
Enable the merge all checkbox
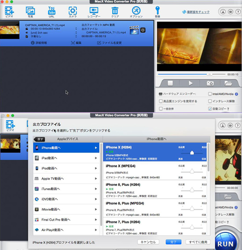click(161, 109)
